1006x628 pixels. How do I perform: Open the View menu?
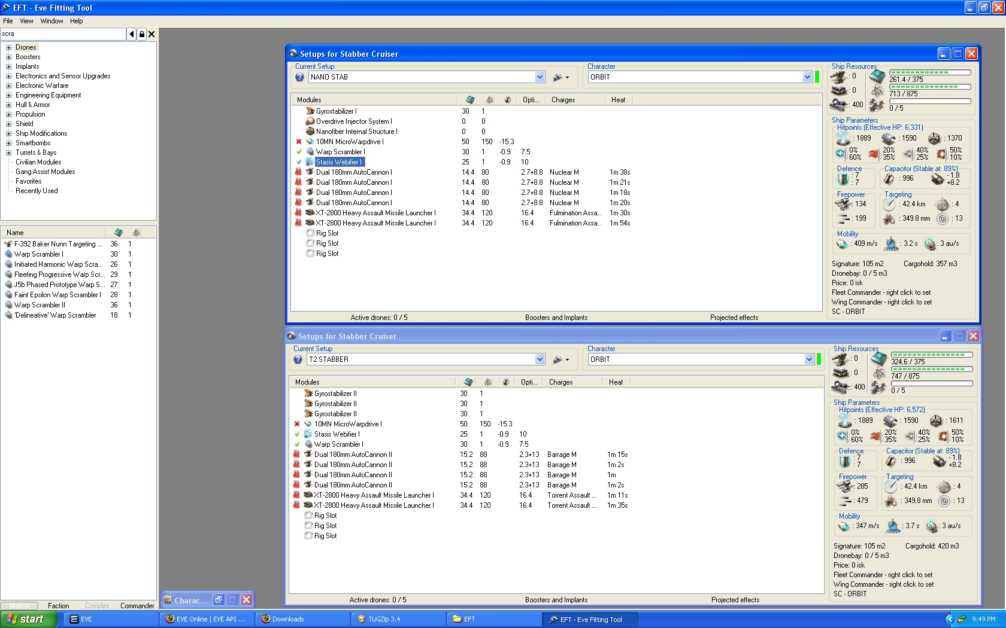(x=26, y=21)
